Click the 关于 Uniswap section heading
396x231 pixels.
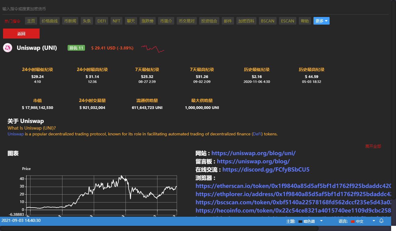coord(26,121)
